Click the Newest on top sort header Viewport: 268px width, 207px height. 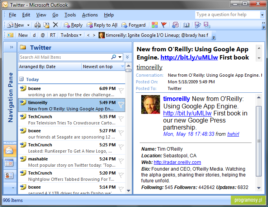click(103, 67)
